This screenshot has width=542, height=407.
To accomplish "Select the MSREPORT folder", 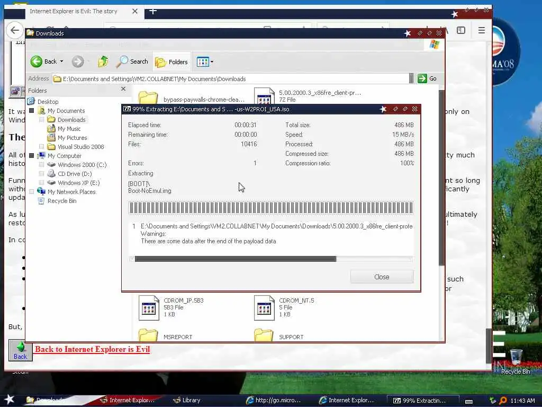I will click(x=166, y=335).
